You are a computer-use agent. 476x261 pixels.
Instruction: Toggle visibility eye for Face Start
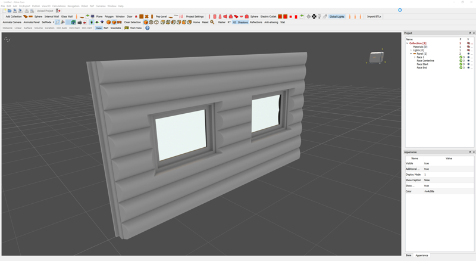[468, 64]
